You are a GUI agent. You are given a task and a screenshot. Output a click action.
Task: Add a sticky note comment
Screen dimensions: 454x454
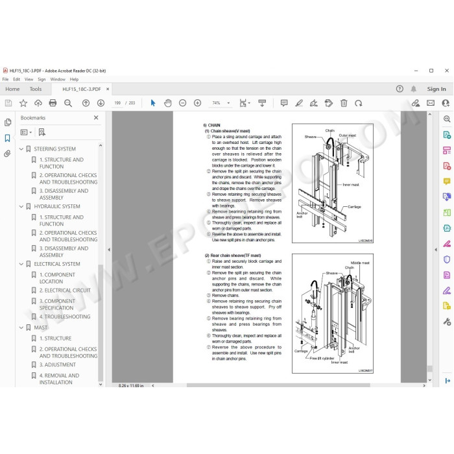click(284, 103)
